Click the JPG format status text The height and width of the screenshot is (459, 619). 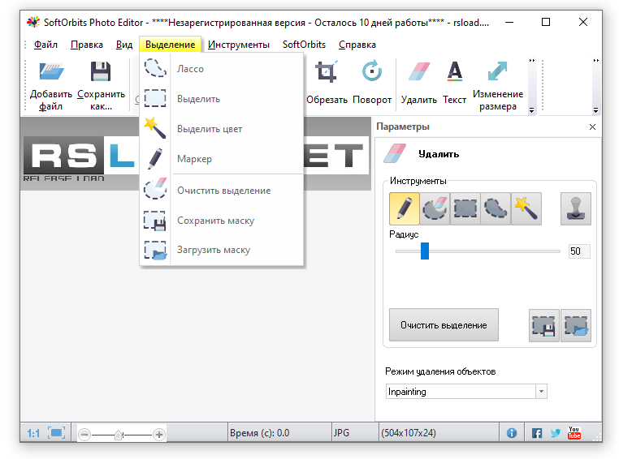(341, 433)
